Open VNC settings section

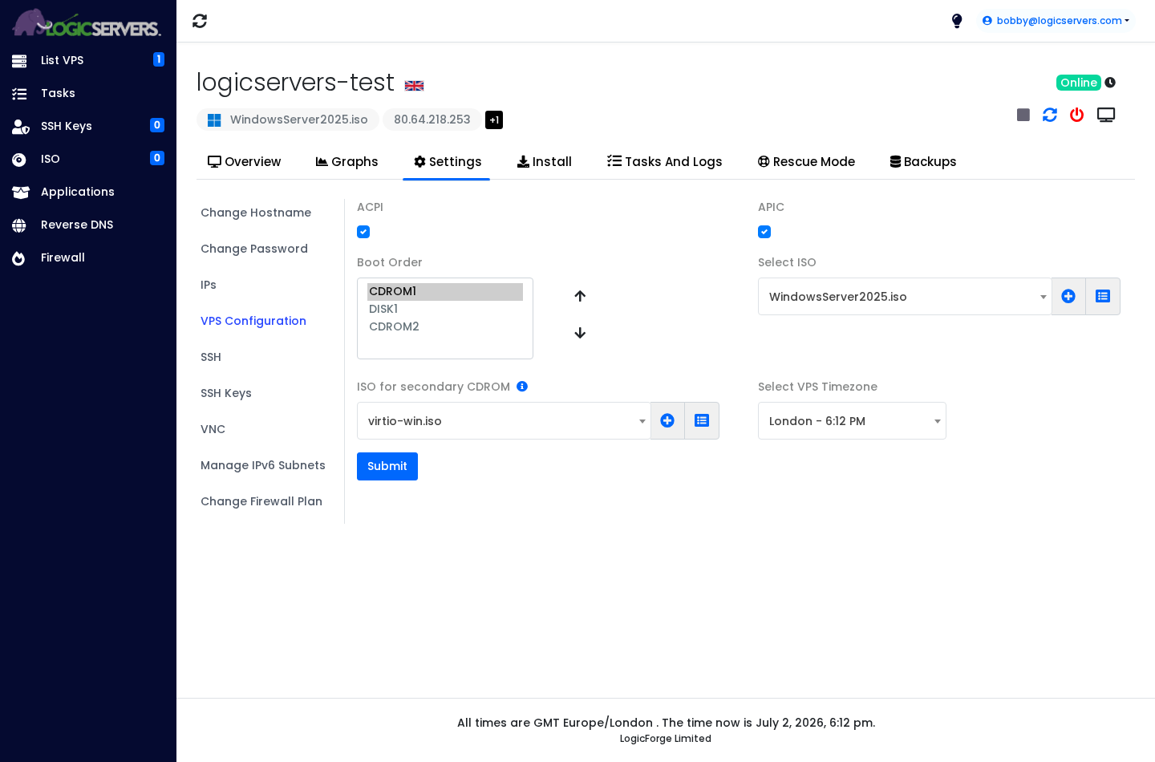[213, 429]
